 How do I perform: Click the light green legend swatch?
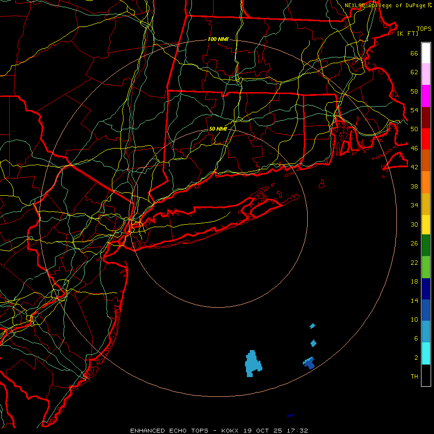pyautogui.click(x=426, y=267)
